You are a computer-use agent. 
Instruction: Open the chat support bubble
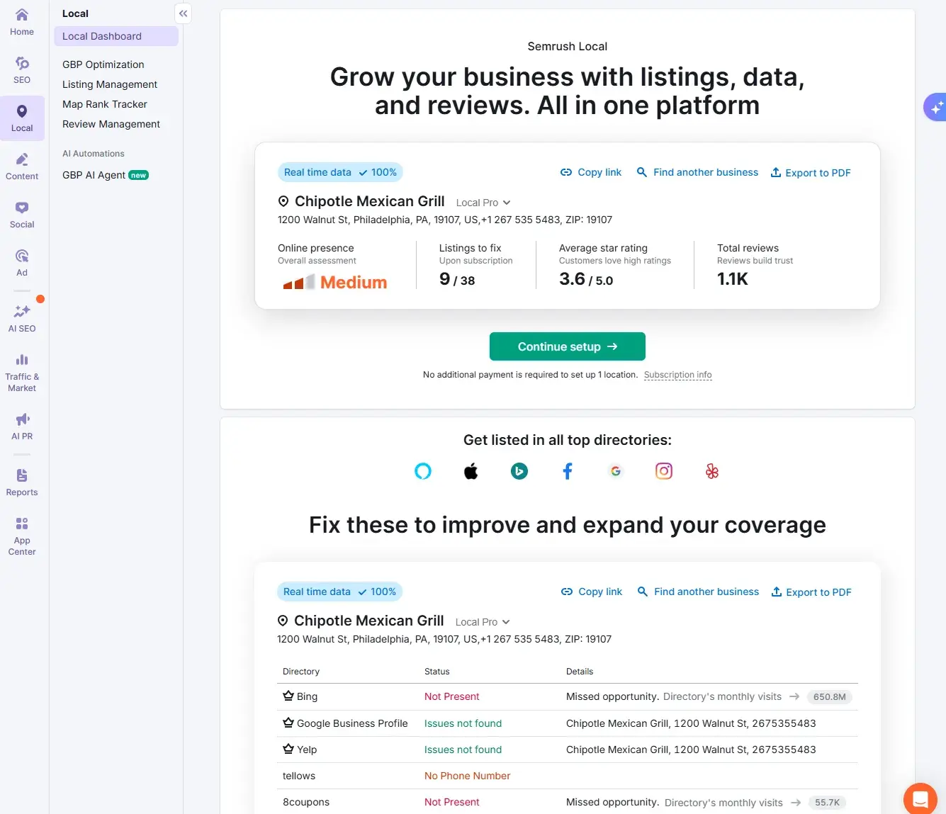pos(919,798)
